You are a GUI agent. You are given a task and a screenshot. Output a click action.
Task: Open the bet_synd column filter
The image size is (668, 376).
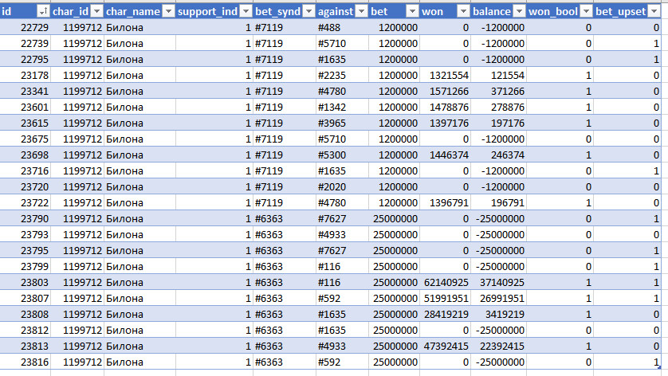click(308, 11)
